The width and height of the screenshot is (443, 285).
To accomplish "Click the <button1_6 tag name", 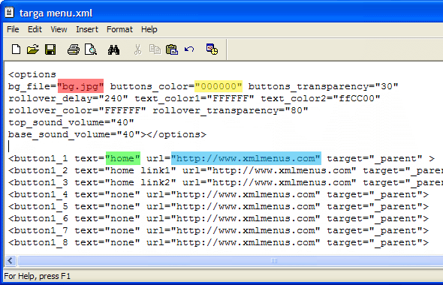I will 38,219.
